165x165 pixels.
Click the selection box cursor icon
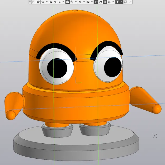point(154,136)
